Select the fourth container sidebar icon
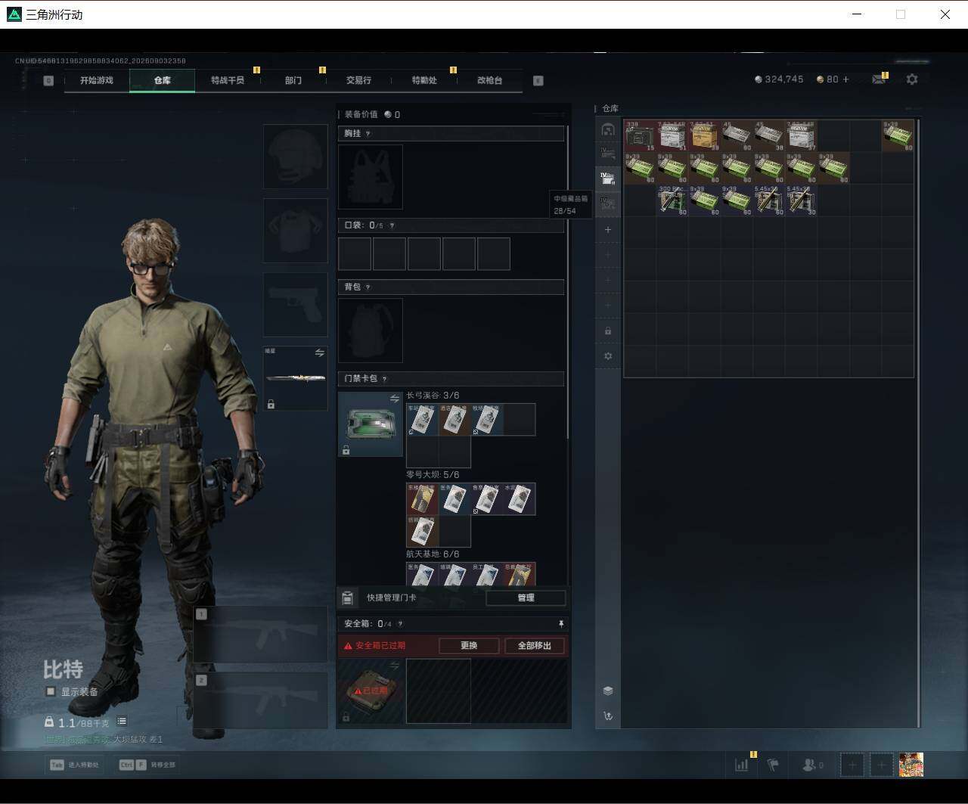The image size is (968, 804). 608,203
